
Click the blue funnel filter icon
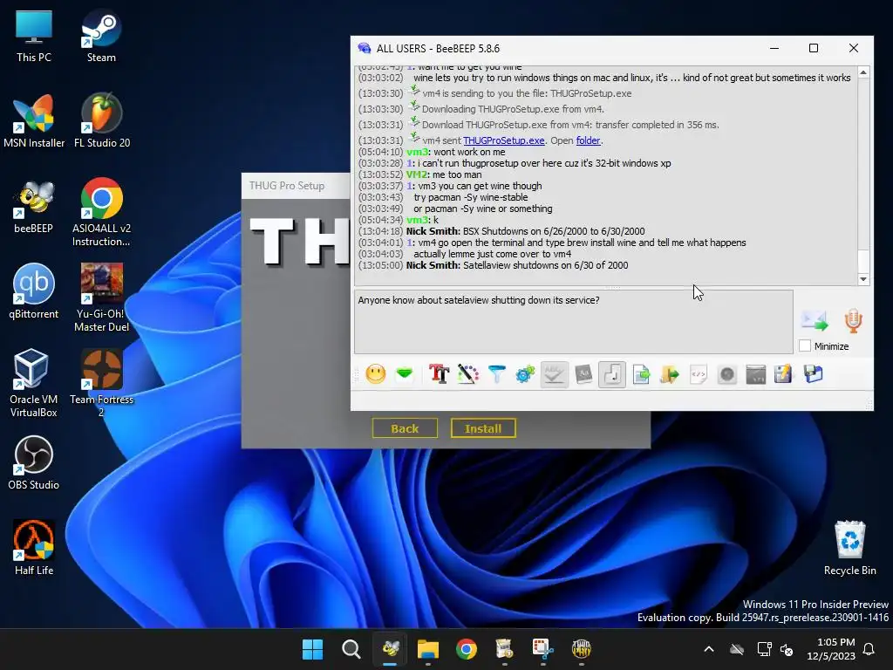[496, 374]
